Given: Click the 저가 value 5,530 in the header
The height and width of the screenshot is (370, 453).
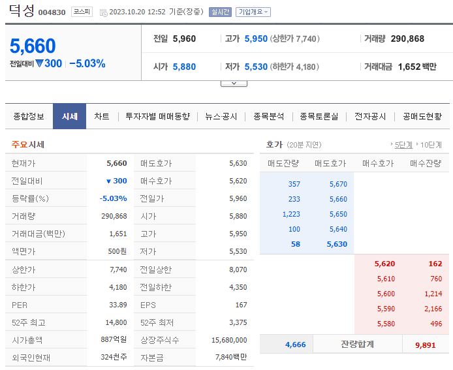Looking at the screenshot, I should pyautogui.click(x=256, y=67).
